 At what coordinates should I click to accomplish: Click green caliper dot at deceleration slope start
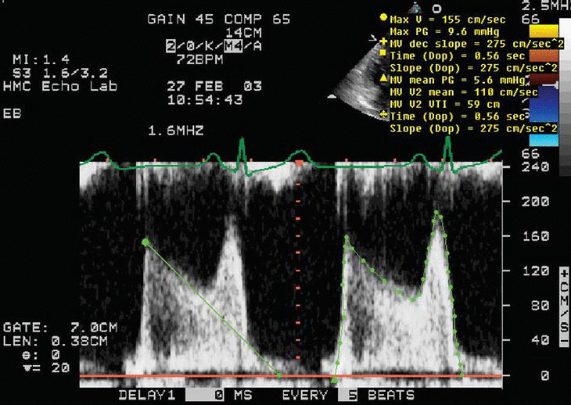(x=145, y=242)
